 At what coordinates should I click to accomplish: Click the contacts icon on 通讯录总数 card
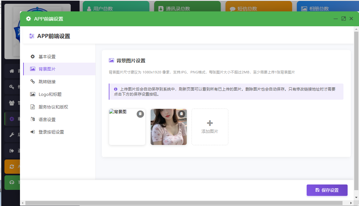coord(161,9)
